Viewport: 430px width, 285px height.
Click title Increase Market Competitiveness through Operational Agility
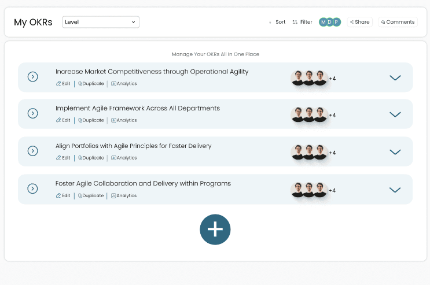[x=152, y=72]
